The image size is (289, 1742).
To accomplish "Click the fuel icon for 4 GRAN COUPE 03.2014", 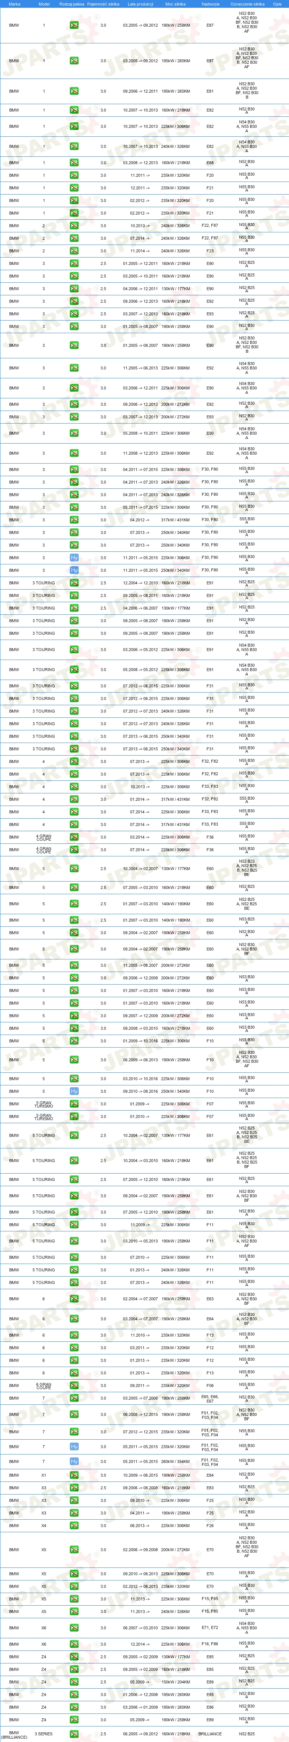I will 74,837.
